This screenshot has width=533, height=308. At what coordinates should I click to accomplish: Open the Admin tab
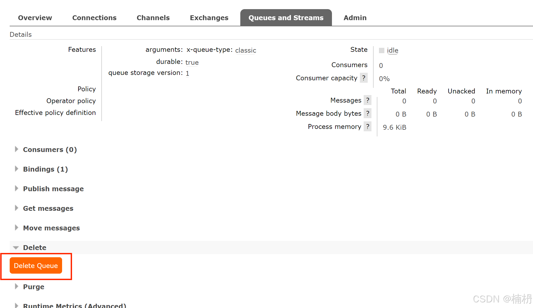(355, 18)
